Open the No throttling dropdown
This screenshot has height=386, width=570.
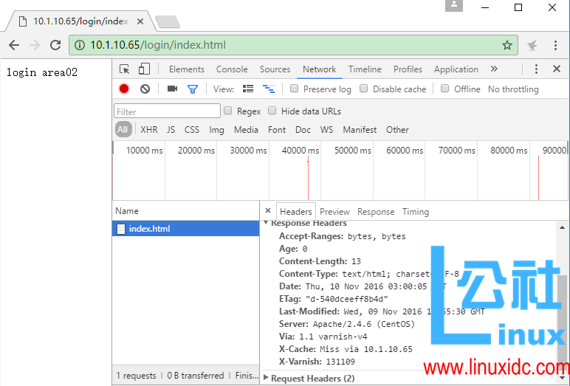point(513,89)
